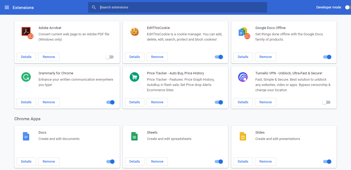Screen dimensions: 351x170
Task: Click the Sheets app title text
Action: coord(152,133)
